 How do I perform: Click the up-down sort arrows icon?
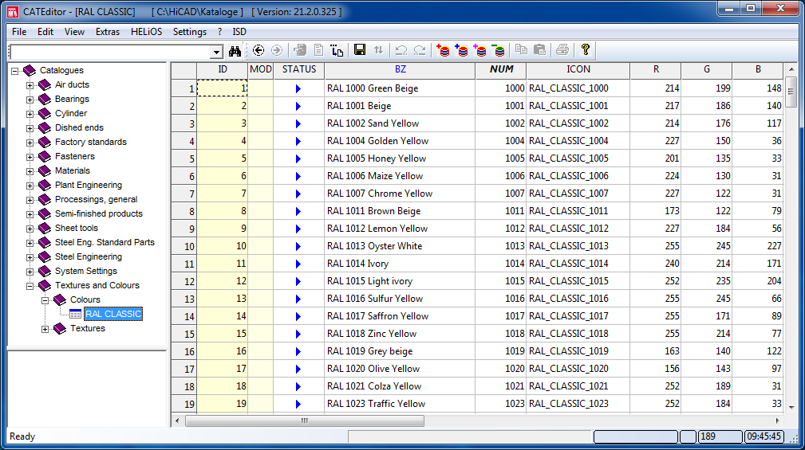click(378, 50)
